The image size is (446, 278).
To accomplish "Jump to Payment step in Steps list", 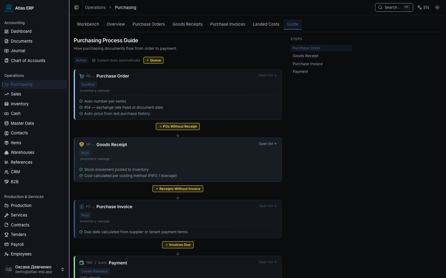I will point(321,72).
